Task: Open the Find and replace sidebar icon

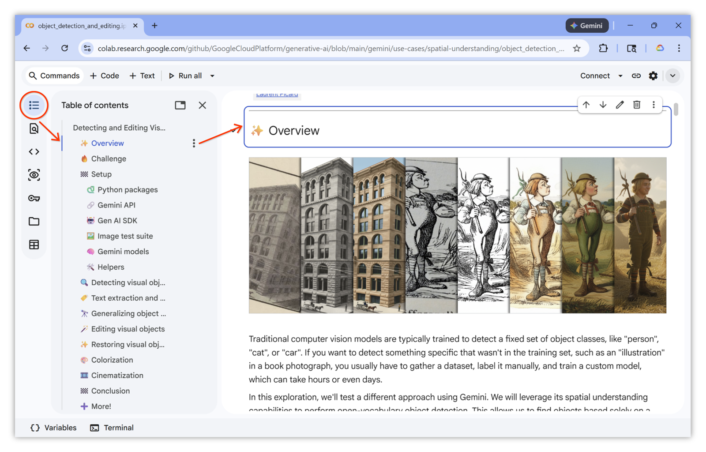Action: pos(34,128)
